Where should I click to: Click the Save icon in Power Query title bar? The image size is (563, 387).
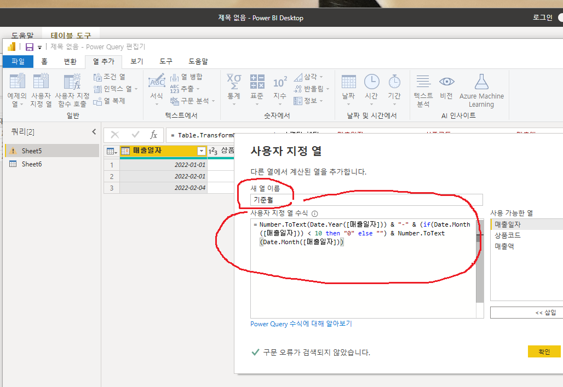(x=30, y=47)
